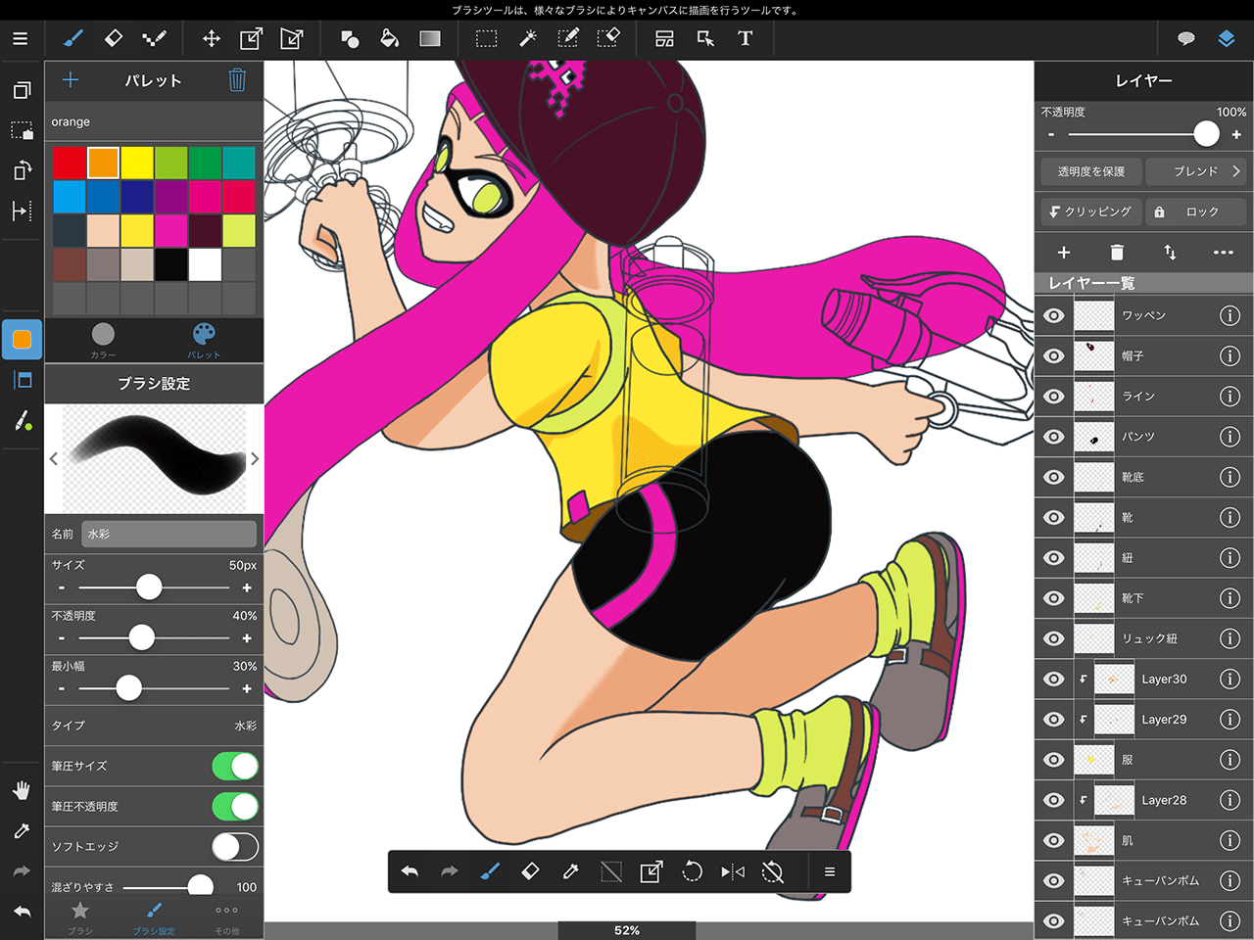Select the Magic Wand selection tool
1254x940 pixels.
[x=527, y=38]
